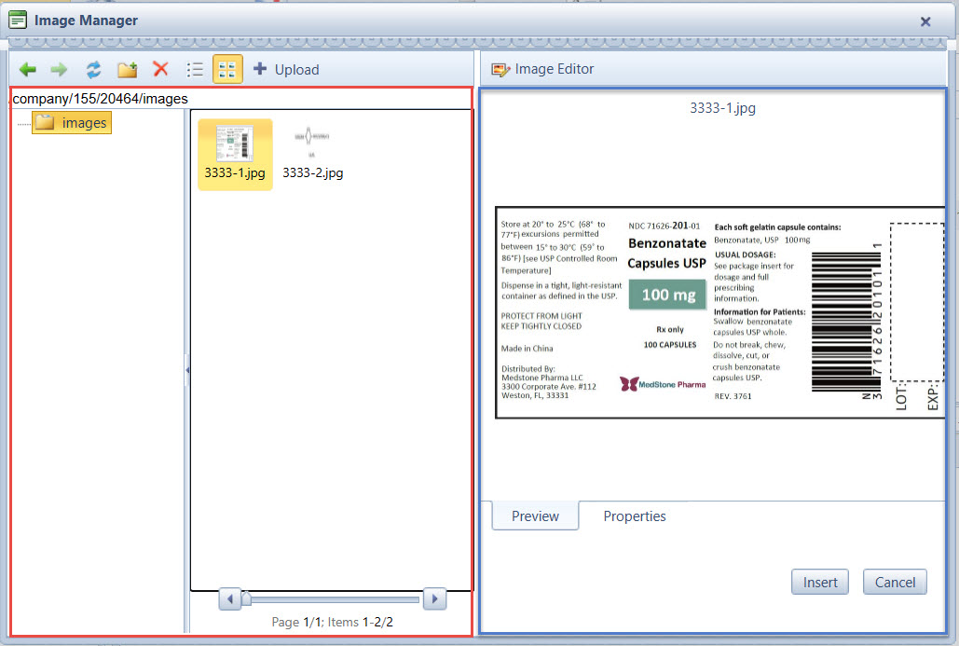Select the 3333-1.jpg thumbnail

[235, 154]
